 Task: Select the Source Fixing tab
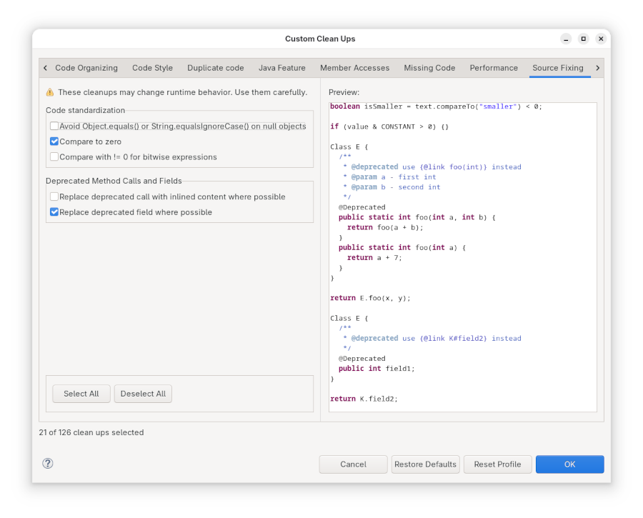coord(558,68)
